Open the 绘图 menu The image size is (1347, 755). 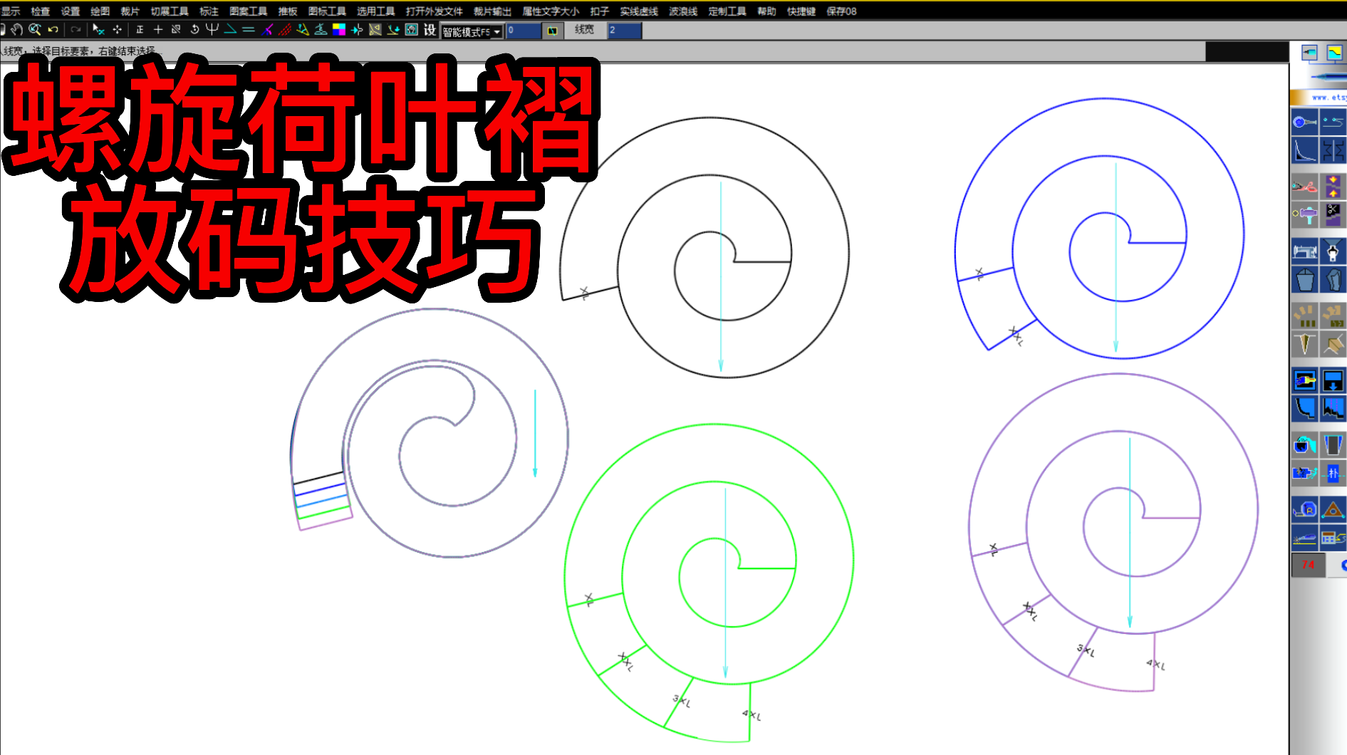click(x=100, y=11)
